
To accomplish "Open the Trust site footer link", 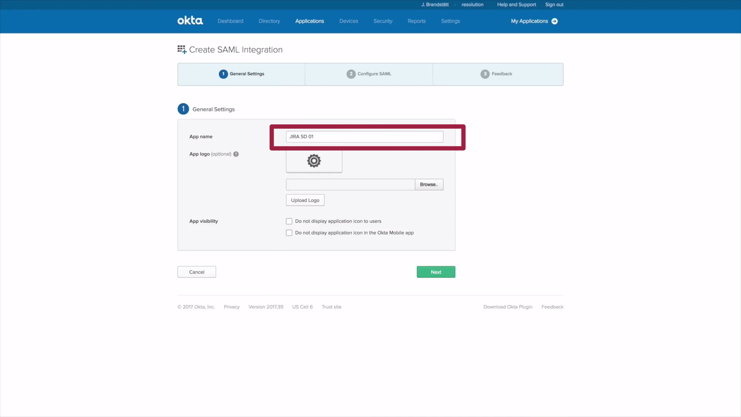I will click(332, 307).
